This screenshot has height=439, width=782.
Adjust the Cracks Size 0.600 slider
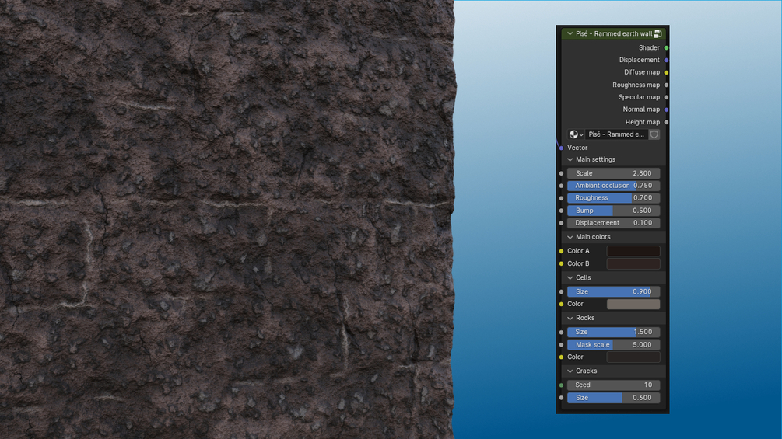click(613, 398)
